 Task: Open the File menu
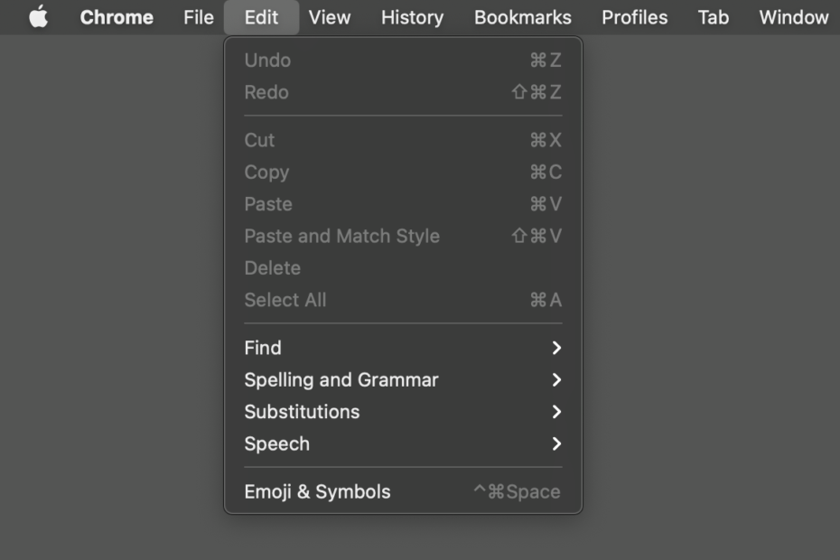click(198, 16)
